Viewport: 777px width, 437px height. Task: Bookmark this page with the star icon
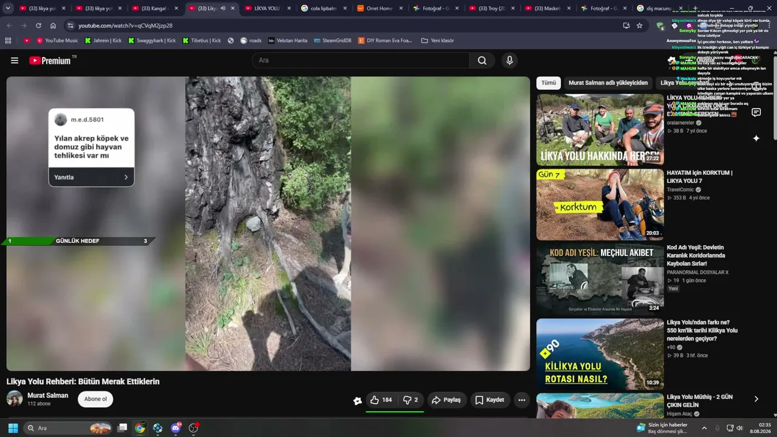tap(639, 25)
